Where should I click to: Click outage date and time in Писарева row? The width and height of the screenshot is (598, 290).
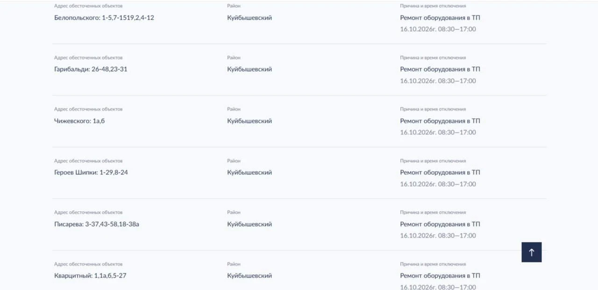click(x=438, y=235)
